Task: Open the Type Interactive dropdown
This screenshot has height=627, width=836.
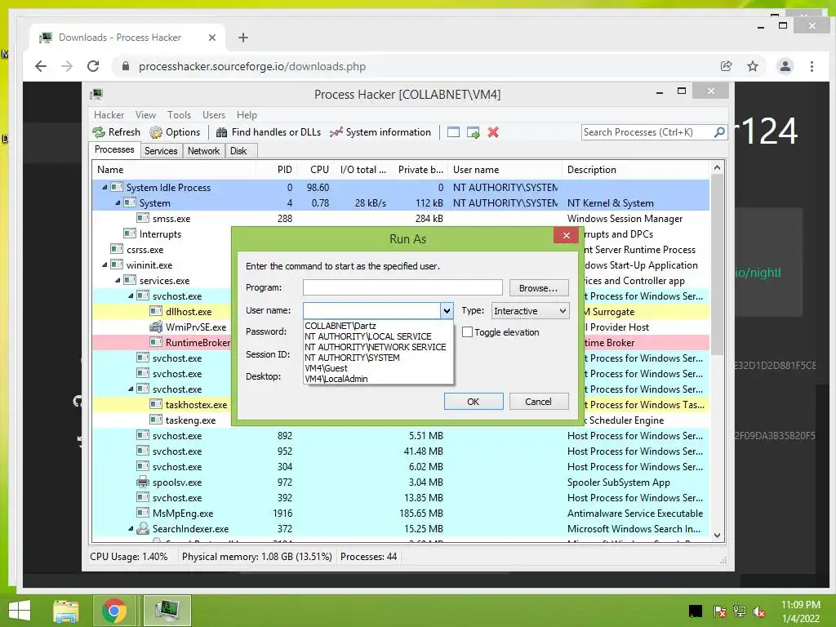Action: (x=530, y=311)
